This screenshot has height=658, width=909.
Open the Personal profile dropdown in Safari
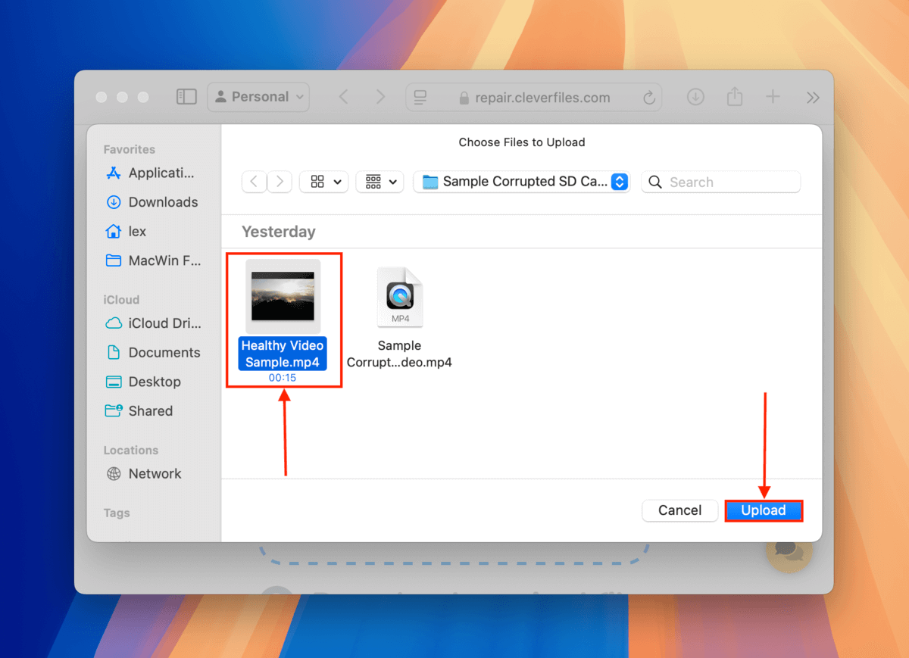pyautogui.click(x=258, y=97)
